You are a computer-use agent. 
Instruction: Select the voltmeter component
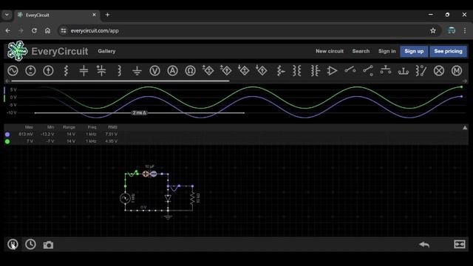coord(154,71)
